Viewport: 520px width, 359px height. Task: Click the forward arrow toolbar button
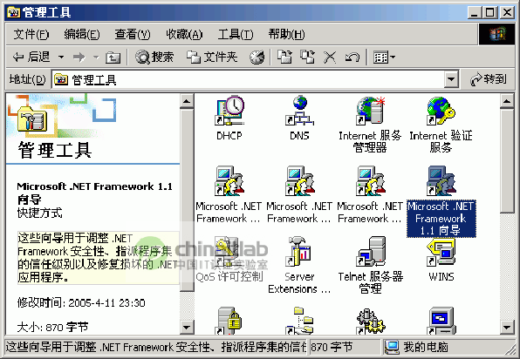coord(79,58)
